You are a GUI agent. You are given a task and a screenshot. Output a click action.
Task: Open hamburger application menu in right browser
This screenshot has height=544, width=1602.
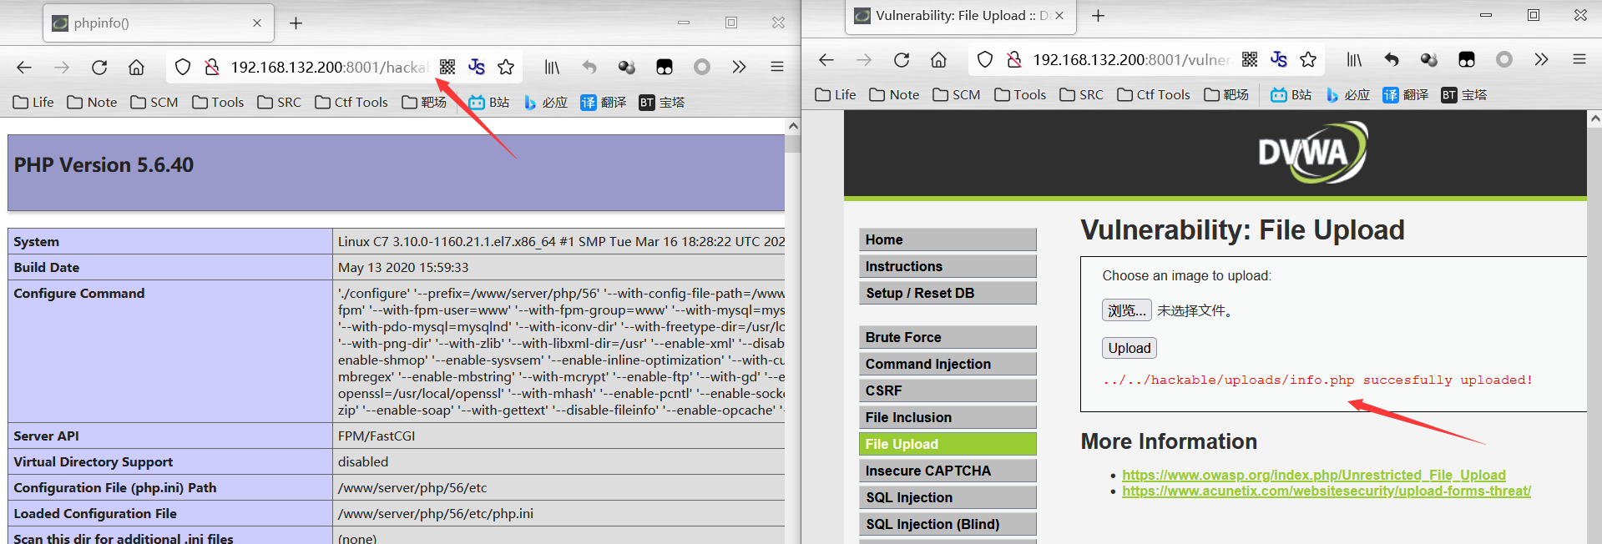click(x=1579, y=60)
